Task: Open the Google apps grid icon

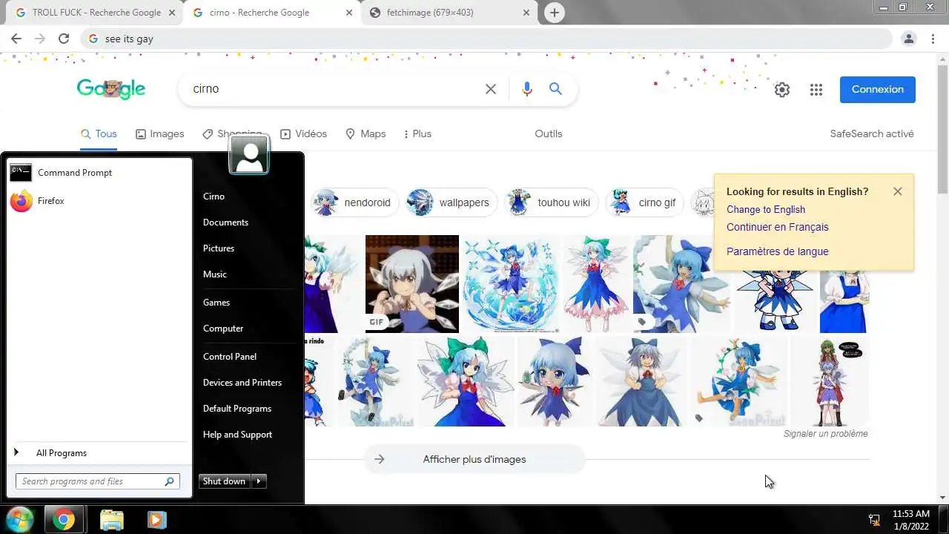Action: tap(816, 90)
